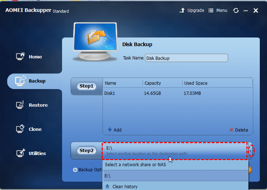Select the Disk1 row
The width and height of the screenshot is (267, 190).
pos(178,93)
